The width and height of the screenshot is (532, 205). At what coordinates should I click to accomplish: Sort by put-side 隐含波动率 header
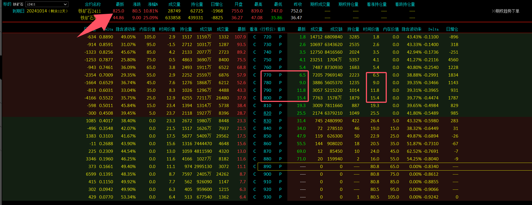[x=412, y=29]
